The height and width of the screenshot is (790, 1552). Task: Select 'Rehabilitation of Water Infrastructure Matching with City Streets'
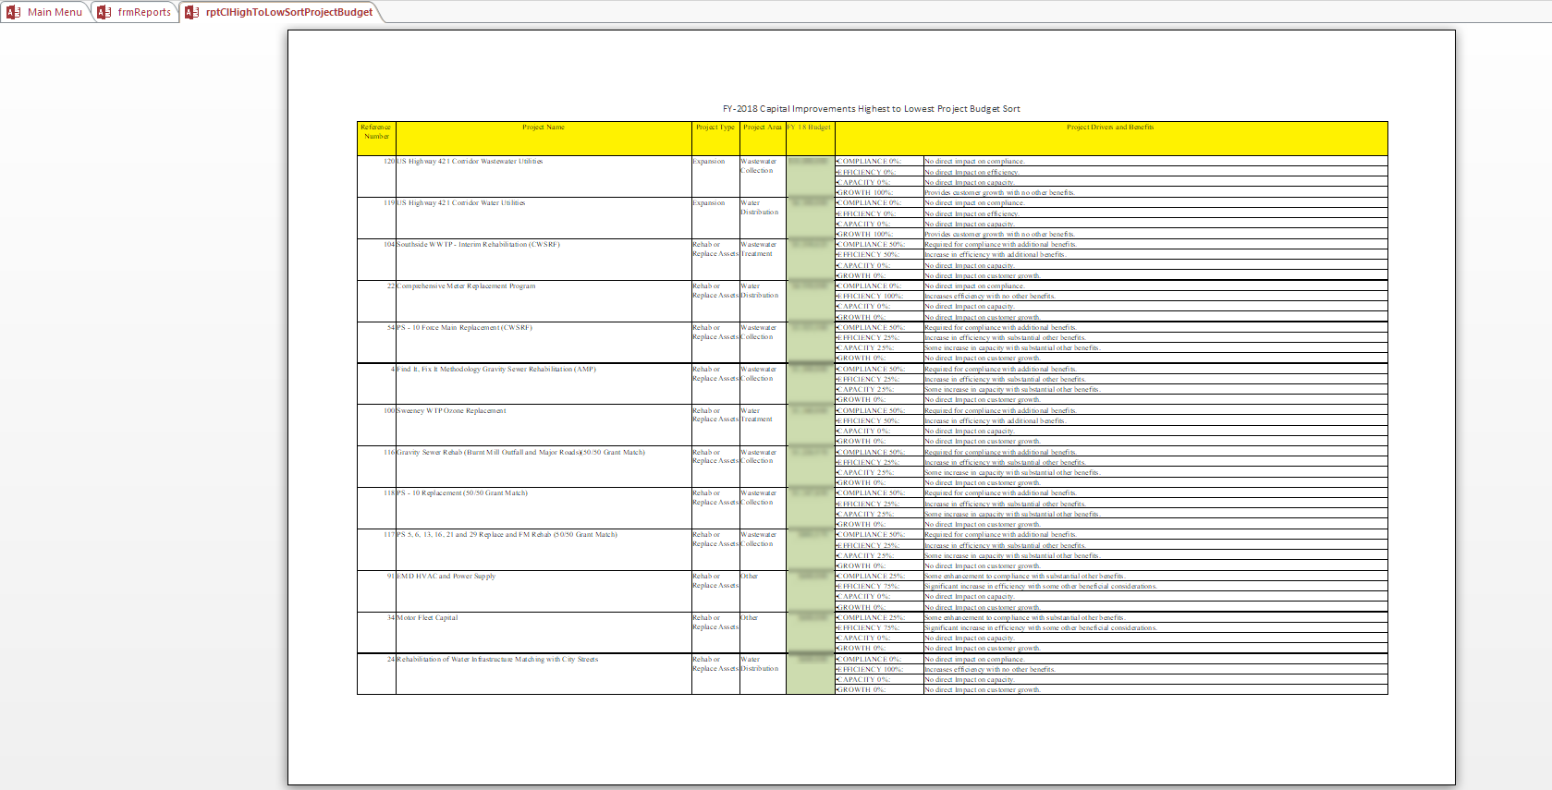tap(498, 660)
